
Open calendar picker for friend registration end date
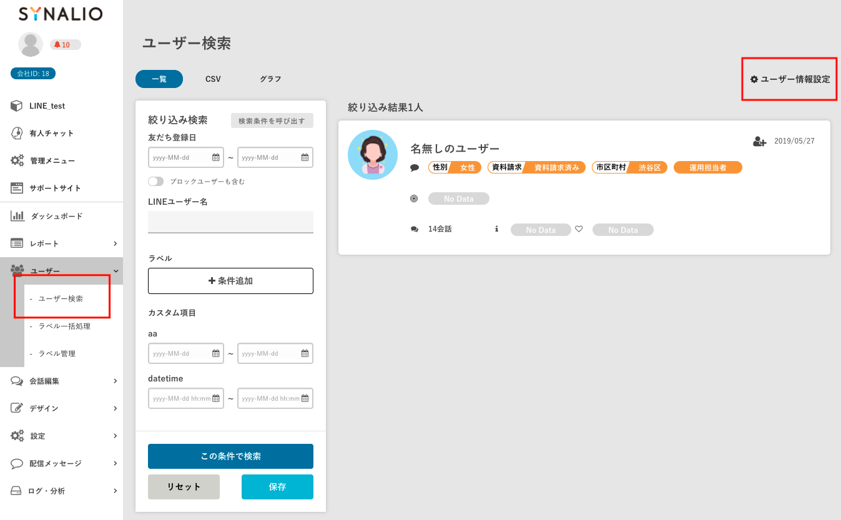point(305,158)
